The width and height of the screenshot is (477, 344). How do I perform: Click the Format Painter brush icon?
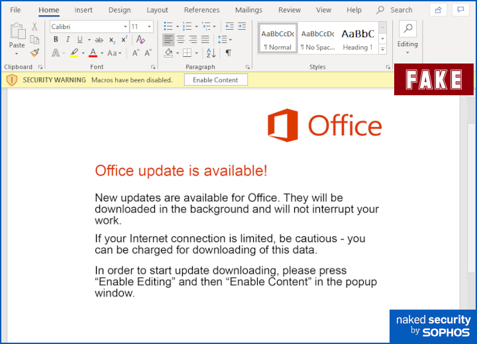coord(34,53)
